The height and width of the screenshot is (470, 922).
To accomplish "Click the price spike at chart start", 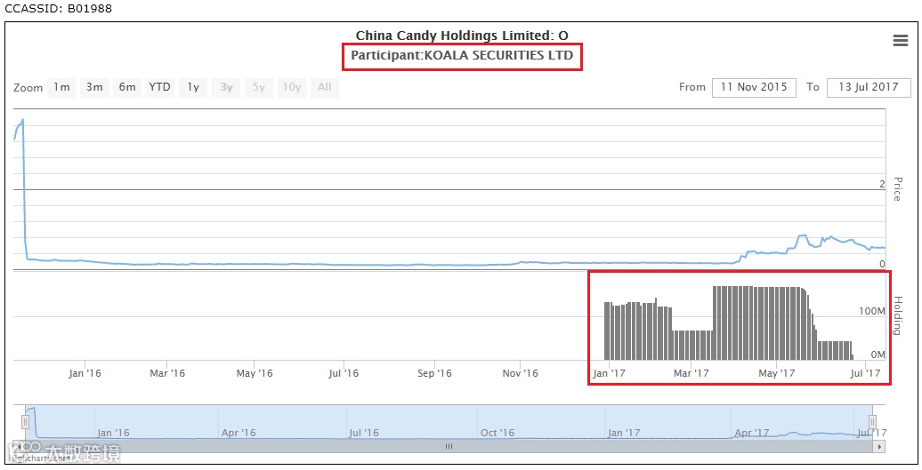I will (22, 122).
